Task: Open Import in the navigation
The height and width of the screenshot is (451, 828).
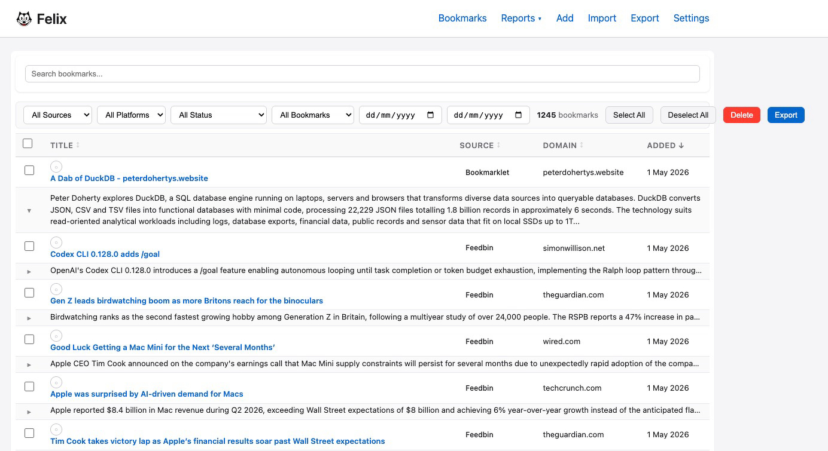Action: coord(602,19)
